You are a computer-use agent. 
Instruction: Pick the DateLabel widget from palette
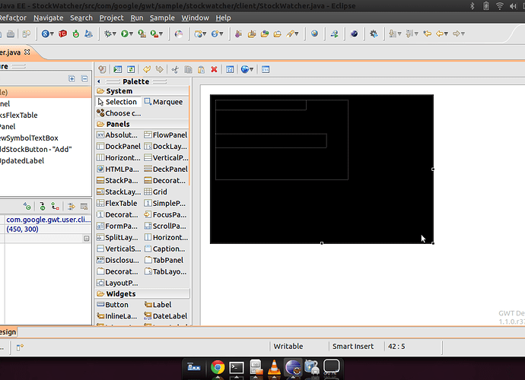click(x=165, y=316)
